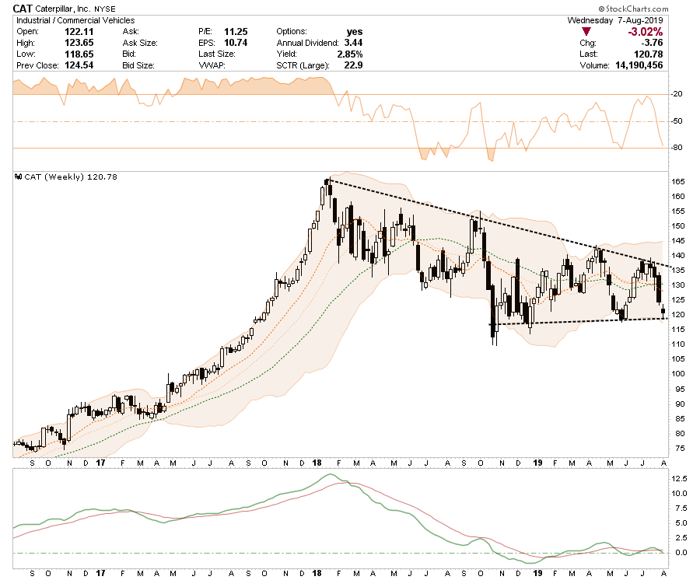Image resolution: width=700 pixels, height=580 pixels.
Task: Click the -20 level on Williams %R axis
Action: coord(677,94)
